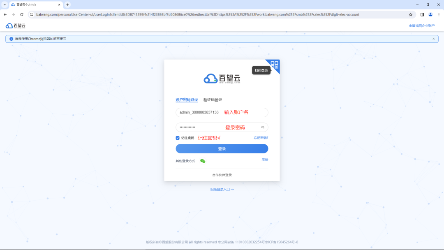Click the 扫码登录 tooltip label

pyautogui.click(x=261, y=70)
